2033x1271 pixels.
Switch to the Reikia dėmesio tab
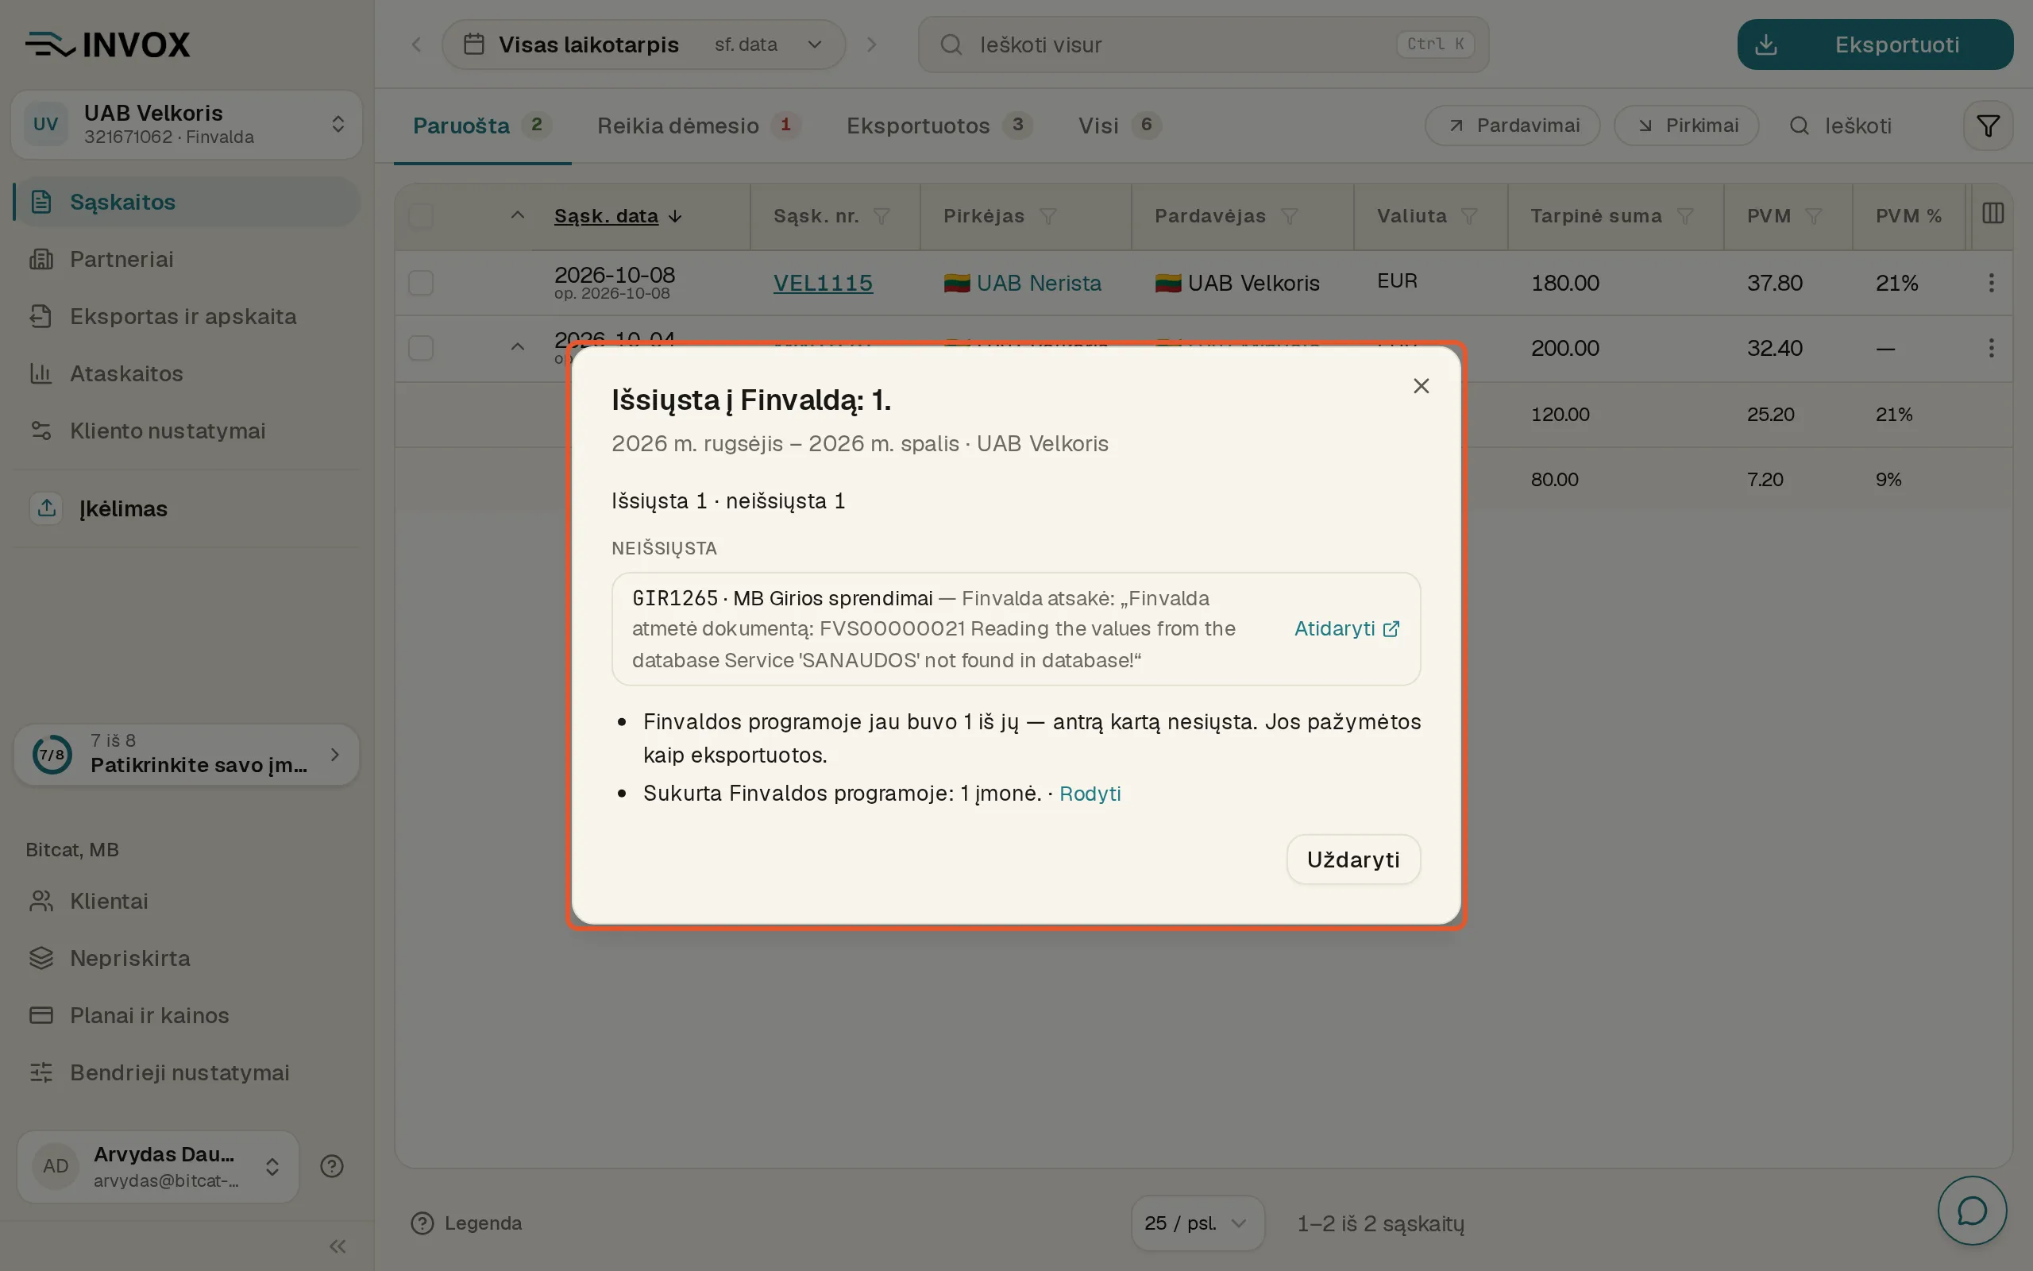pos(698,126)
